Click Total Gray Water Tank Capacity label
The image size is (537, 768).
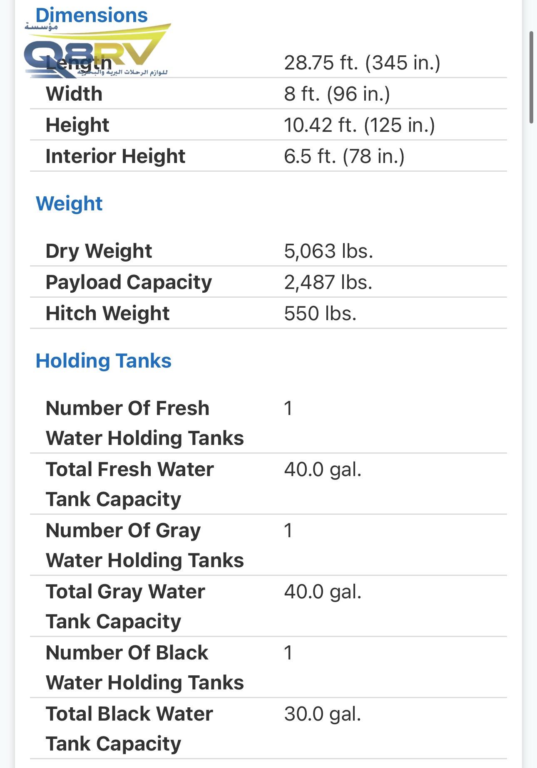(x=125, y=606)
